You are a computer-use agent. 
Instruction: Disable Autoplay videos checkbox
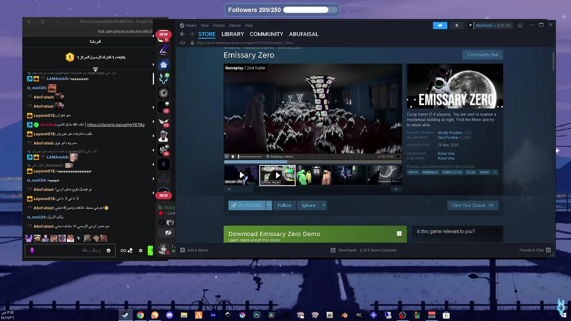coord(268,156)
